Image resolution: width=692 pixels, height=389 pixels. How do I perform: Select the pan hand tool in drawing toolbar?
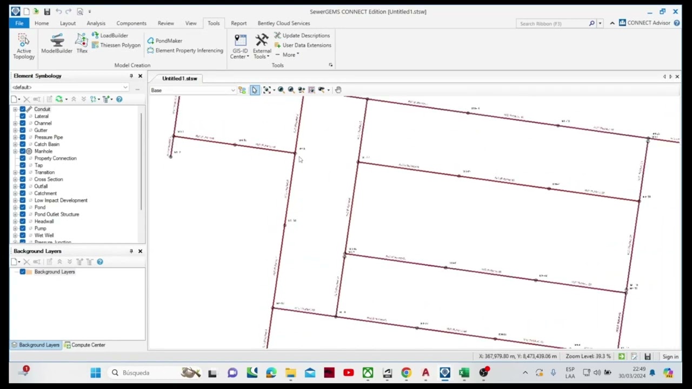pos(338,90)
